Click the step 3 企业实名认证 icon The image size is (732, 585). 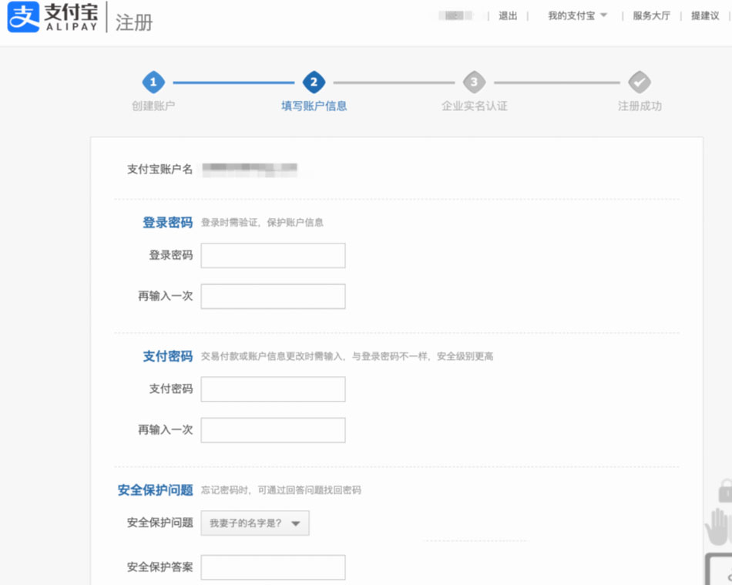pos(473,80)
